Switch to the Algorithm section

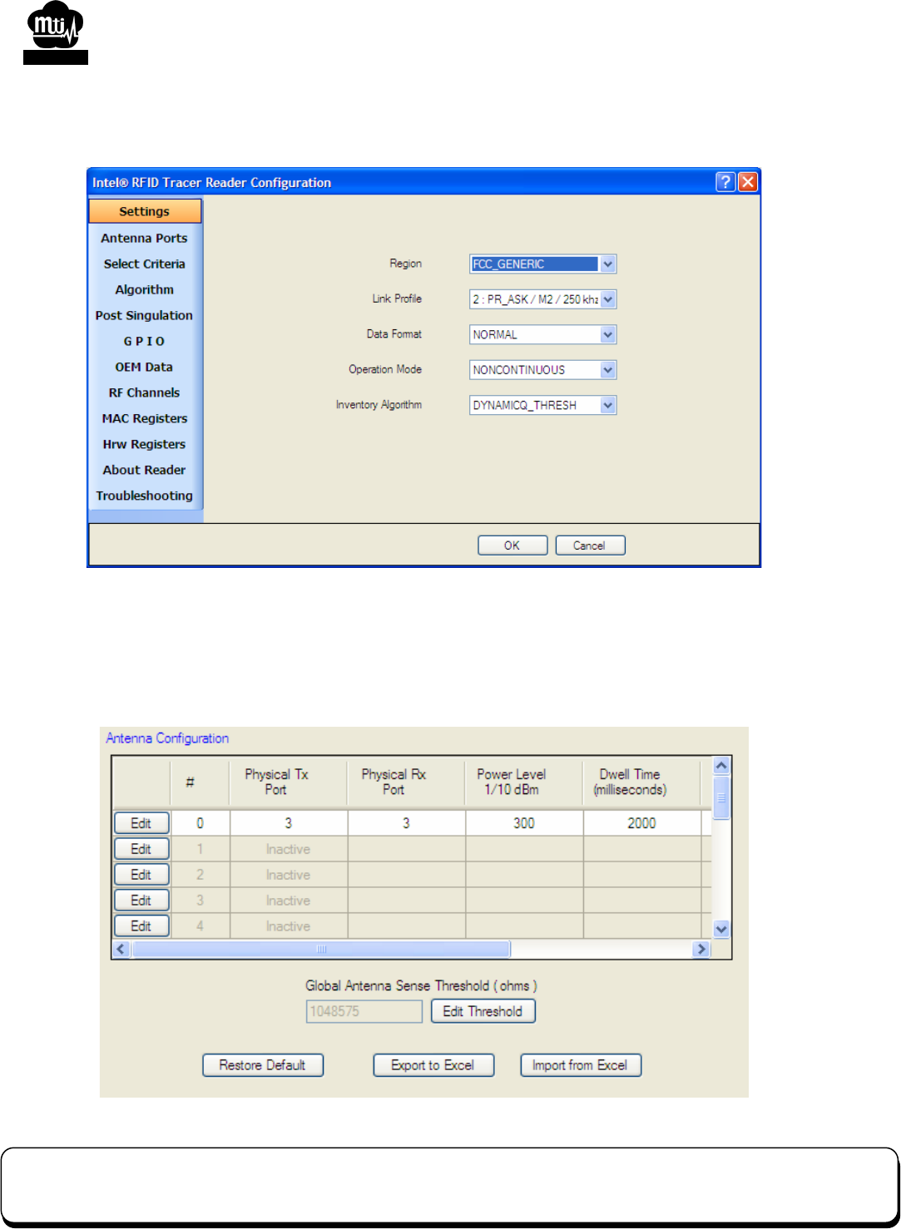coord(145,289)
